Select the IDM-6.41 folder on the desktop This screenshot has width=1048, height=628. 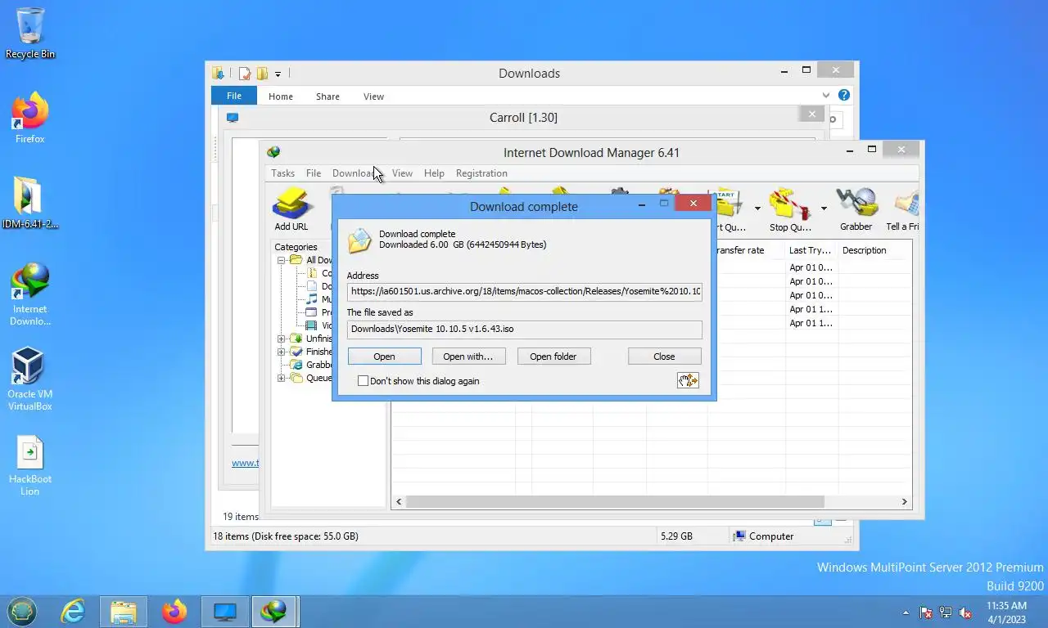pos(30,203)
